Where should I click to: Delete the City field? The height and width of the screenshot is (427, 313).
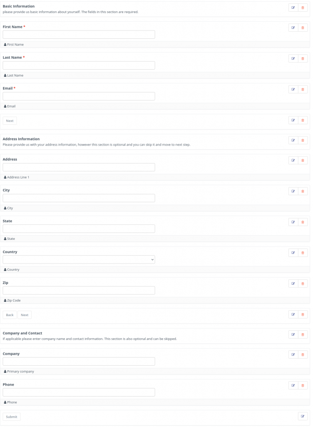(x=303, y=191)
